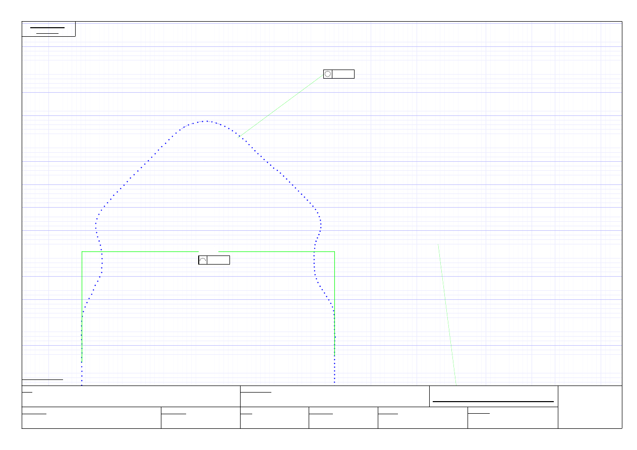Select the thick green vertical line on the left
The image size is (637, 450).
[x=82, y=307]
